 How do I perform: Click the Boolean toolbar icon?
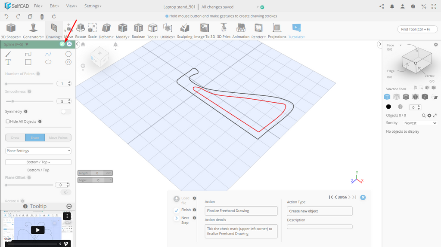point(138,31)
